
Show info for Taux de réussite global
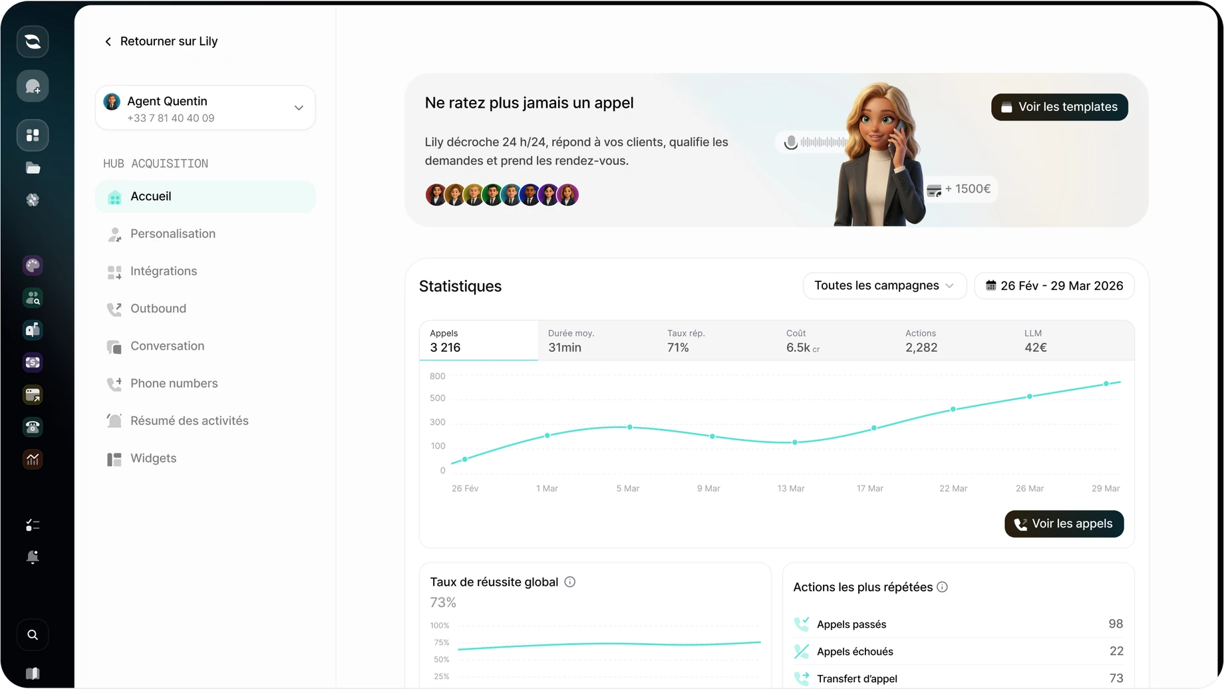(570, 582)
